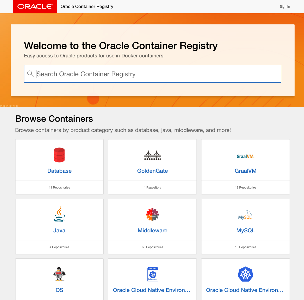Click the '12 Repositories' text under GraalVM
This screenshot has height=300, width=304.
(246, 187)
